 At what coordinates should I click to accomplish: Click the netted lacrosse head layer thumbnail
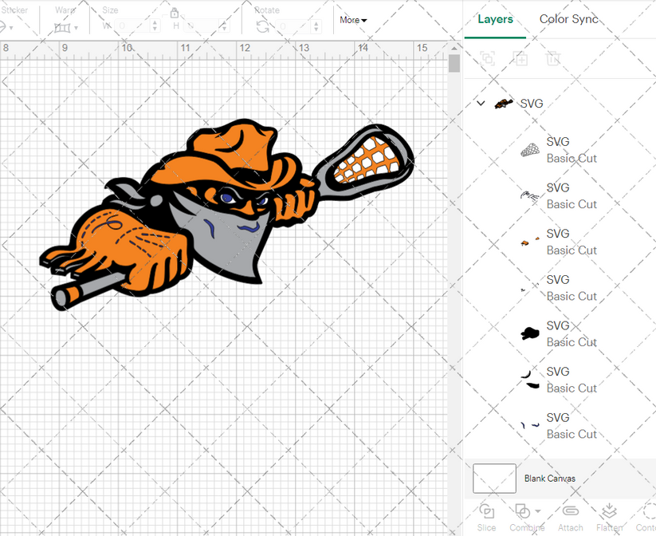[528, 149]
